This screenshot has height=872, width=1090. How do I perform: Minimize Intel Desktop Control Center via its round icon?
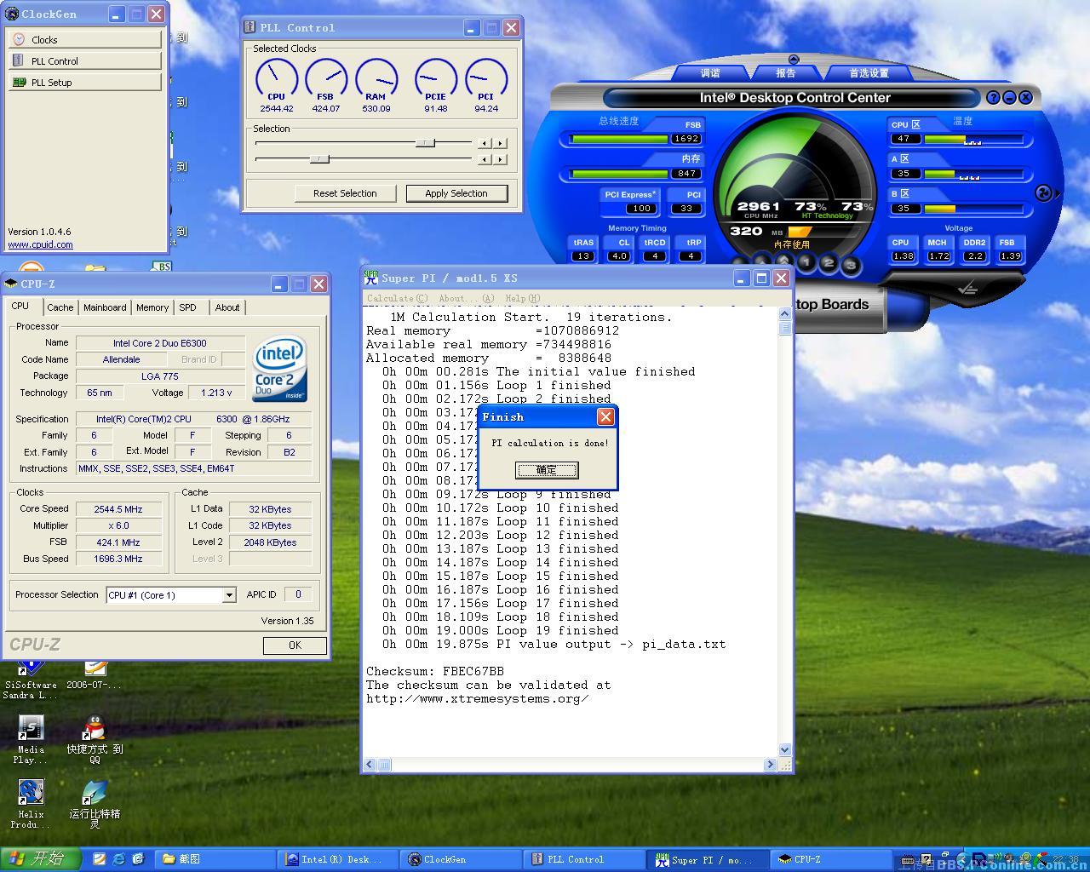[x=1009, y=97]
